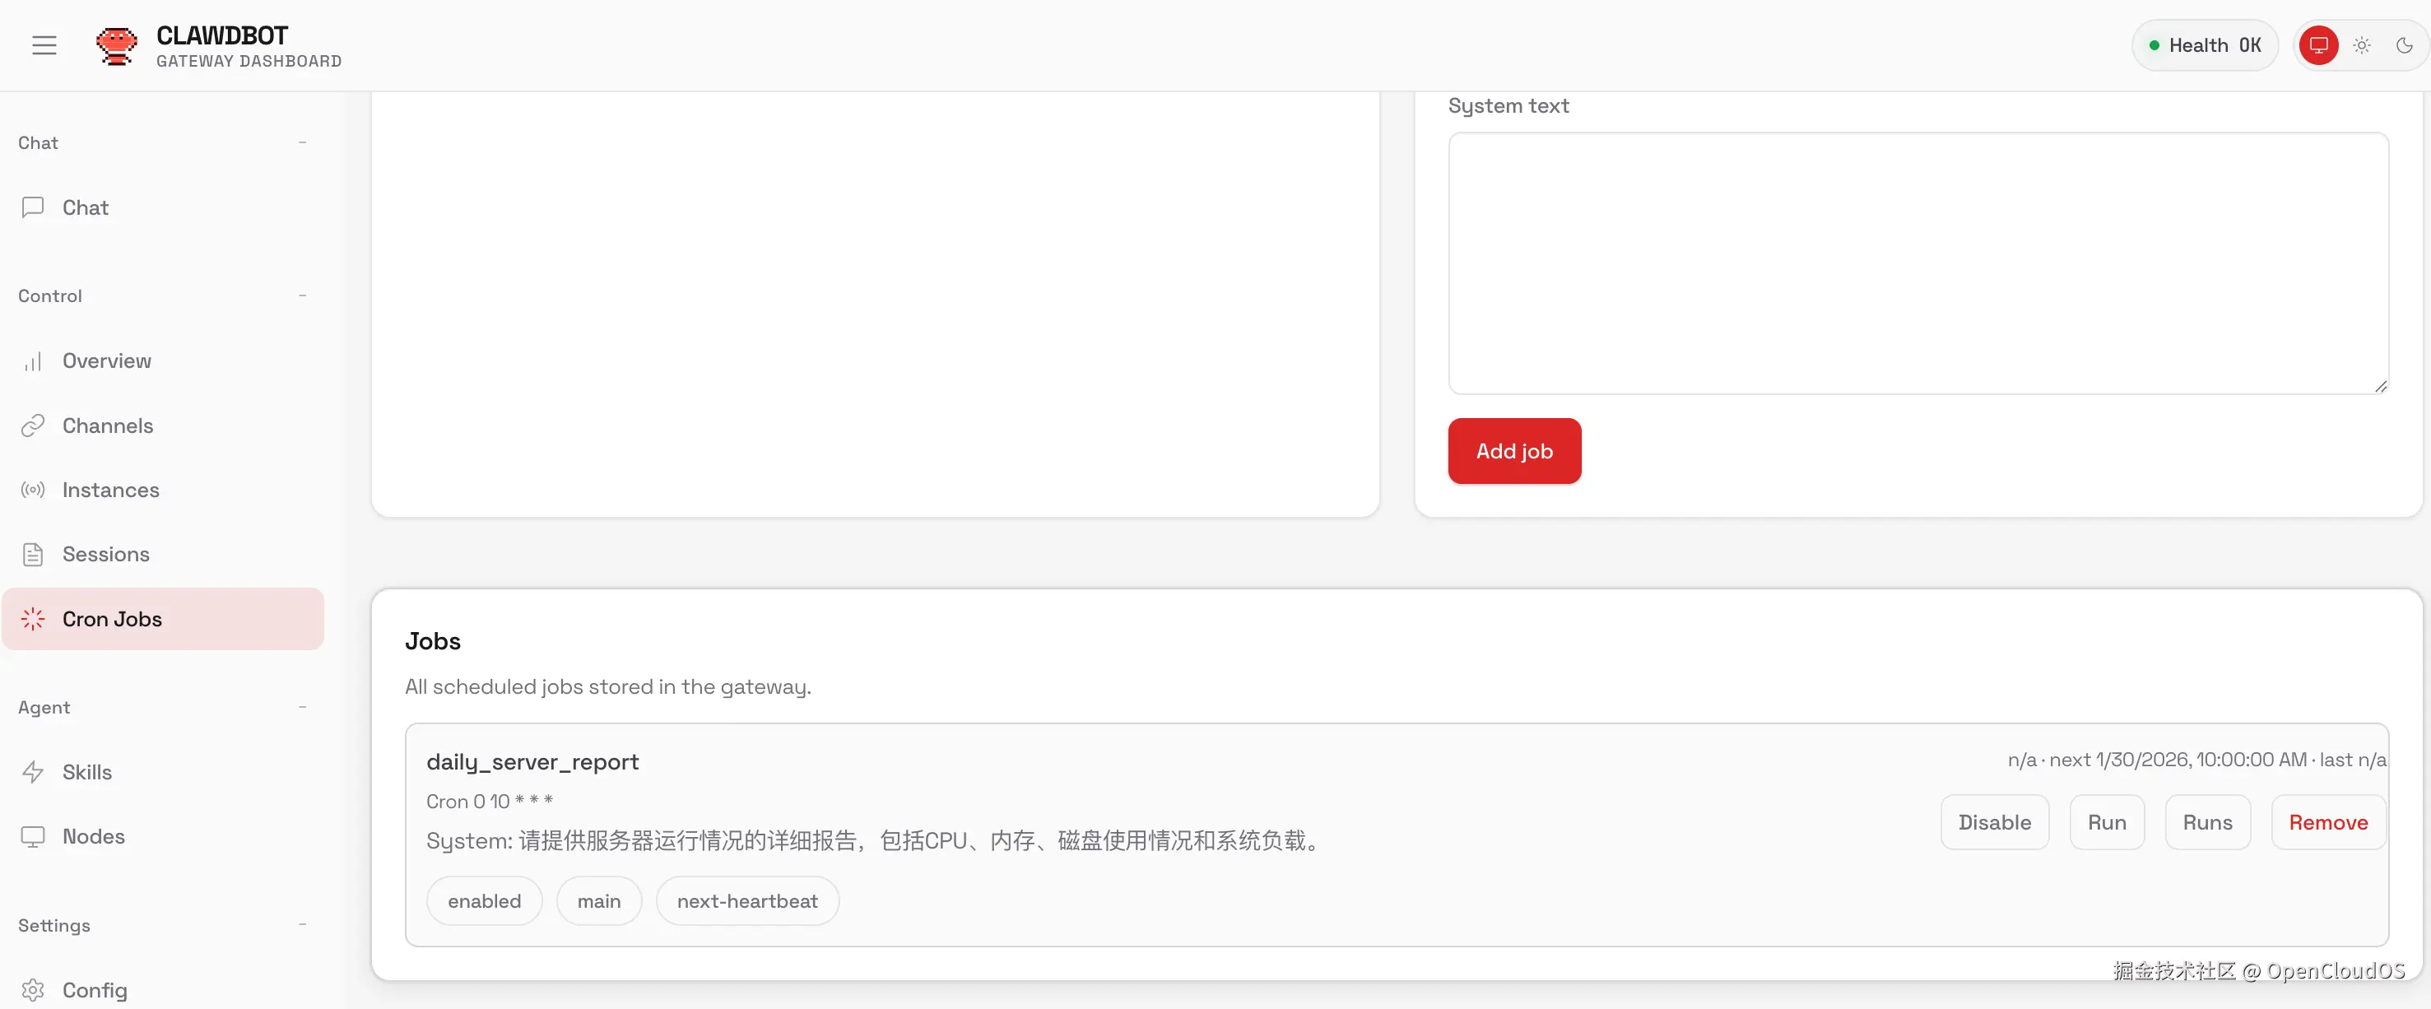2431x1009 pixels.
Task: Open Chat via speech bubble icon
Action: [33, 207]
